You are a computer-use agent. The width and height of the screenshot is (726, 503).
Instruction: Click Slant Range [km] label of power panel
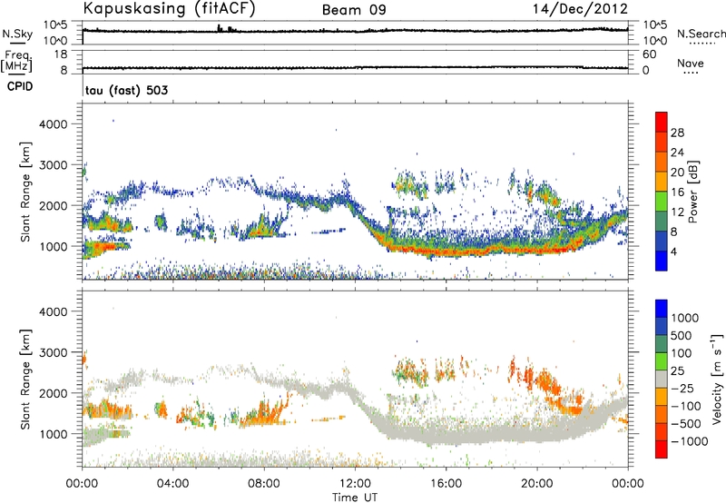tap(25, 192)
